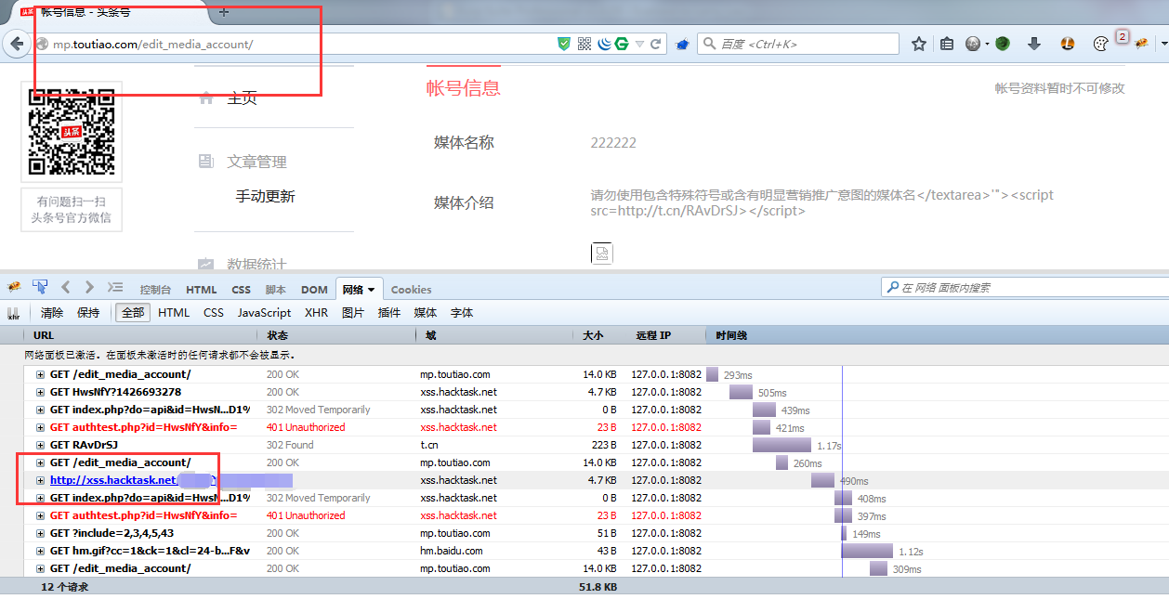Expand the GET RAvDrSJ request row
This screenshot has height=599, width=1169.
point(40,445)
